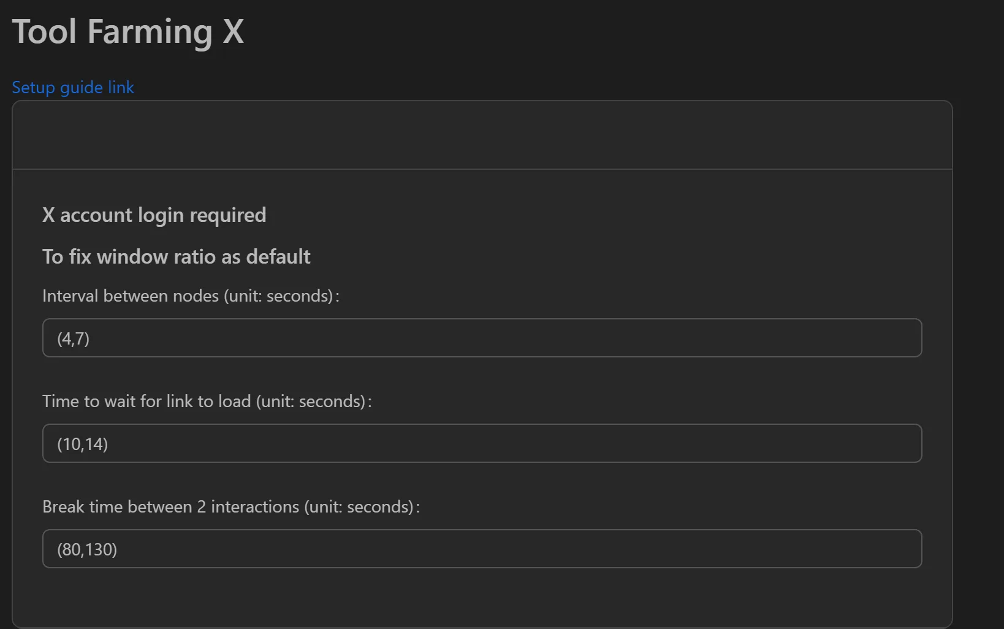Follow the blue setup guide hyperlink
Image resolution: width=1004 pixels, height=629 pixels.
pos(72,88)
